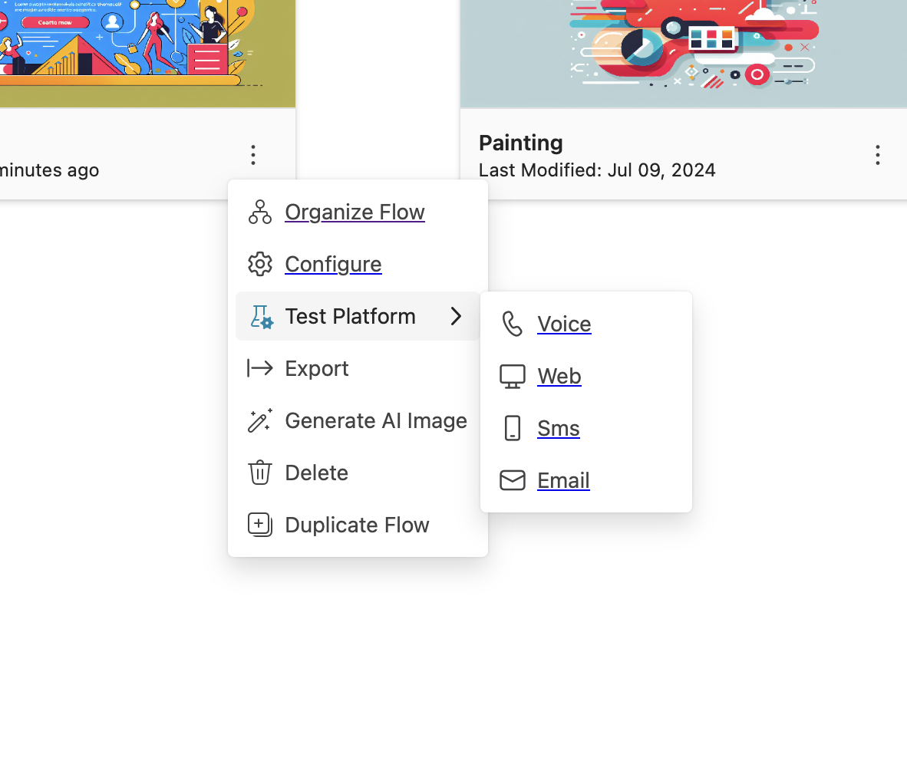This screenshot has height=784, width=907.
Task: Click the Configure gear icon
Action: tap(259, 264)
